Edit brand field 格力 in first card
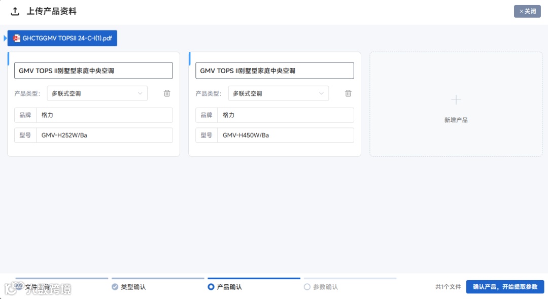 point(105,115)
